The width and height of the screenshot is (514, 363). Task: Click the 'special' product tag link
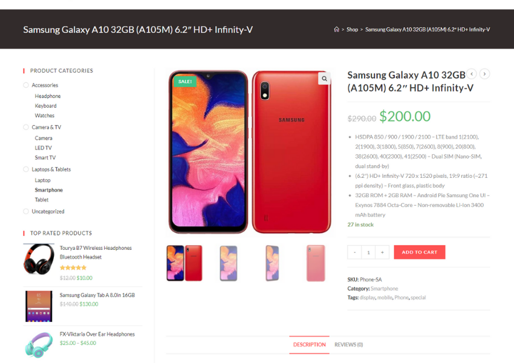pos(418,298)
